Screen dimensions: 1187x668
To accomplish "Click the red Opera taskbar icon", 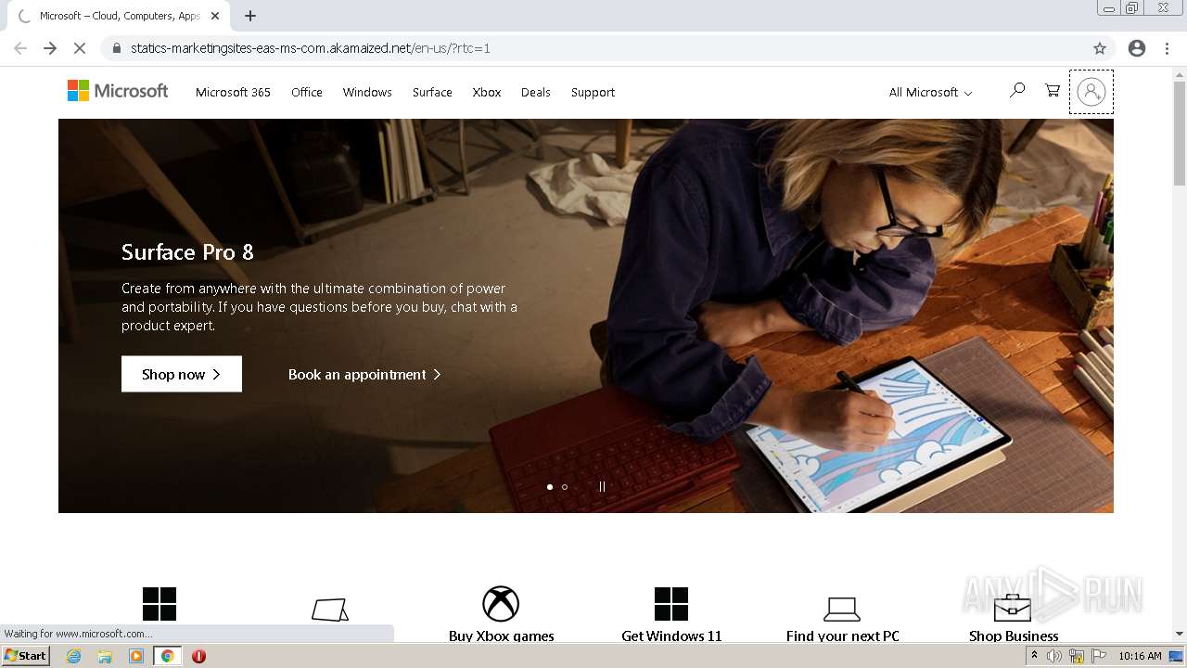I will pos(198,656).
